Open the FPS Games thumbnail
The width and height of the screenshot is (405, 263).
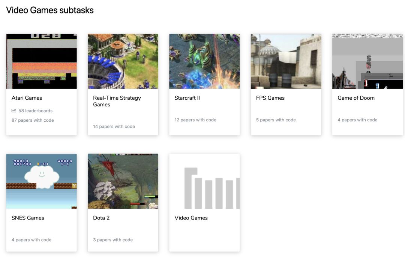pos(286,61)
